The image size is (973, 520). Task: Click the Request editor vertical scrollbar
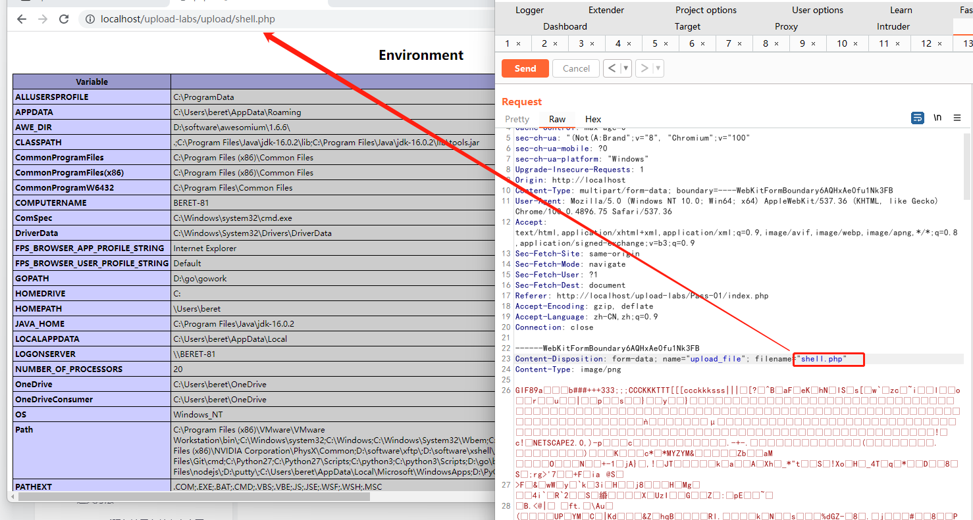pos(967,166)
